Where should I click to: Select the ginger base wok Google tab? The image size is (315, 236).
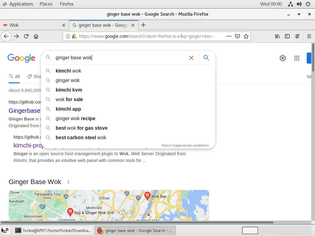103,25
